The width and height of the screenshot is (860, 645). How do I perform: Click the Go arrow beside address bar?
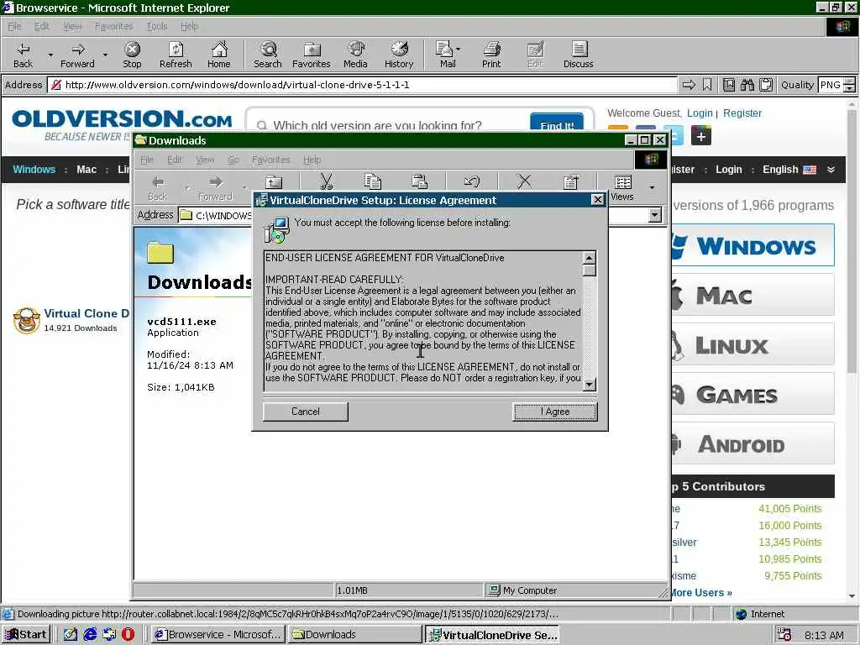pos(689,85)
